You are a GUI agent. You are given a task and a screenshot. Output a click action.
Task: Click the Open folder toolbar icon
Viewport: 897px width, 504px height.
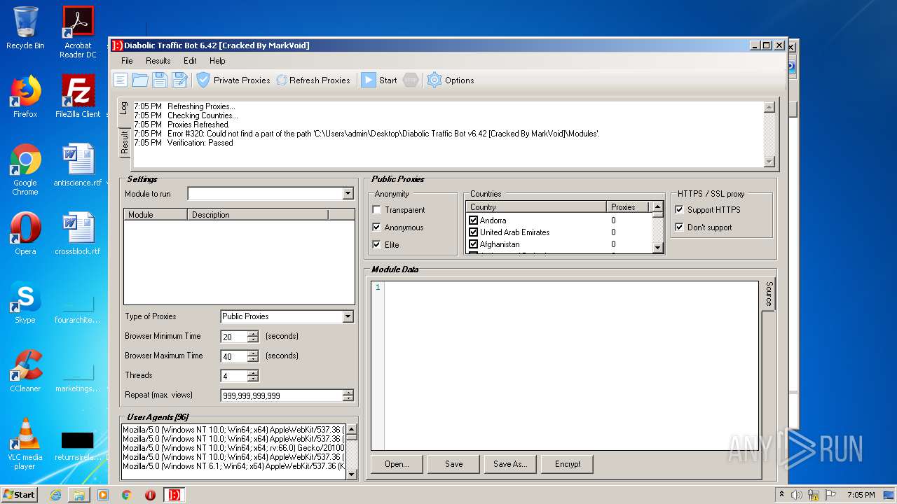[x=140, y=80]
